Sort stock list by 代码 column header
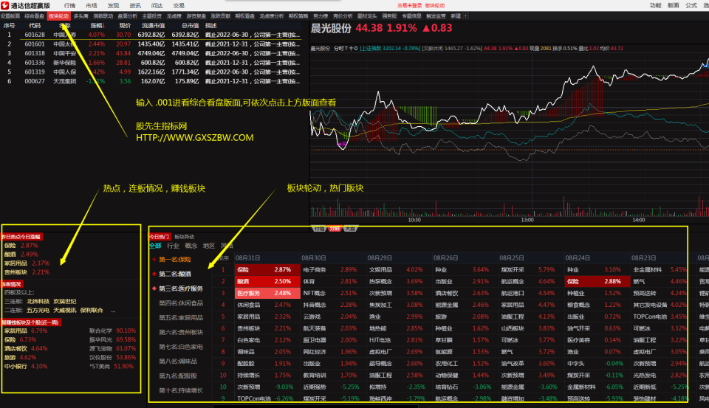 point(35,25)
